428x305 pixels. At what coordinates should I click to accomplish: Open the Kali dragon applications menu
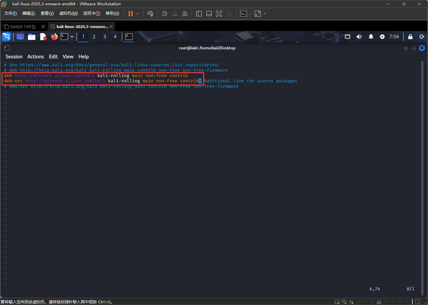6,37
